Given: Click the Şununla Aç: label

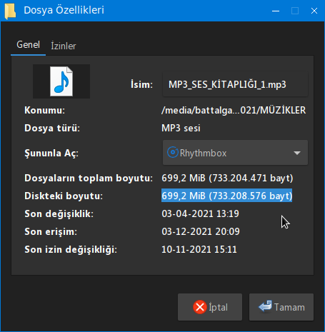Looking at the screenshot, I should pos(51,153).
